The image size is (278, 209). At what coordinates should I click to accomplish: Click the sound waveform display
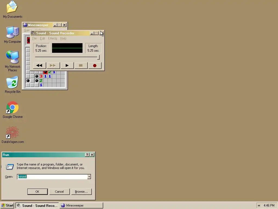[67, 48]
